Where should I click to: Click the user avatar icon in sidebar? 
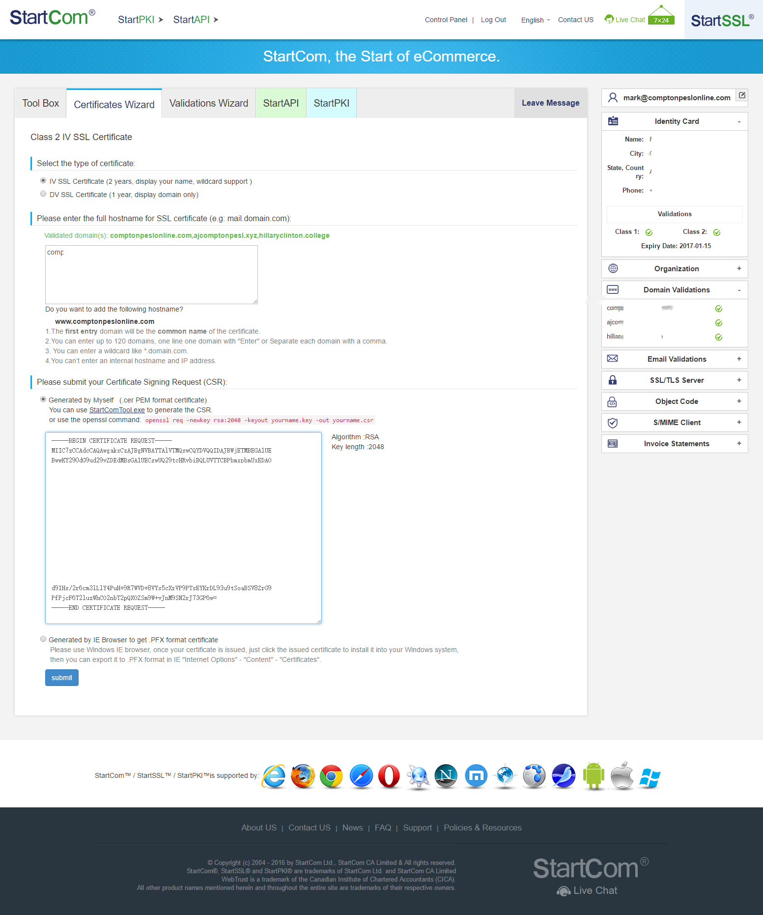(x=613, y=97)
